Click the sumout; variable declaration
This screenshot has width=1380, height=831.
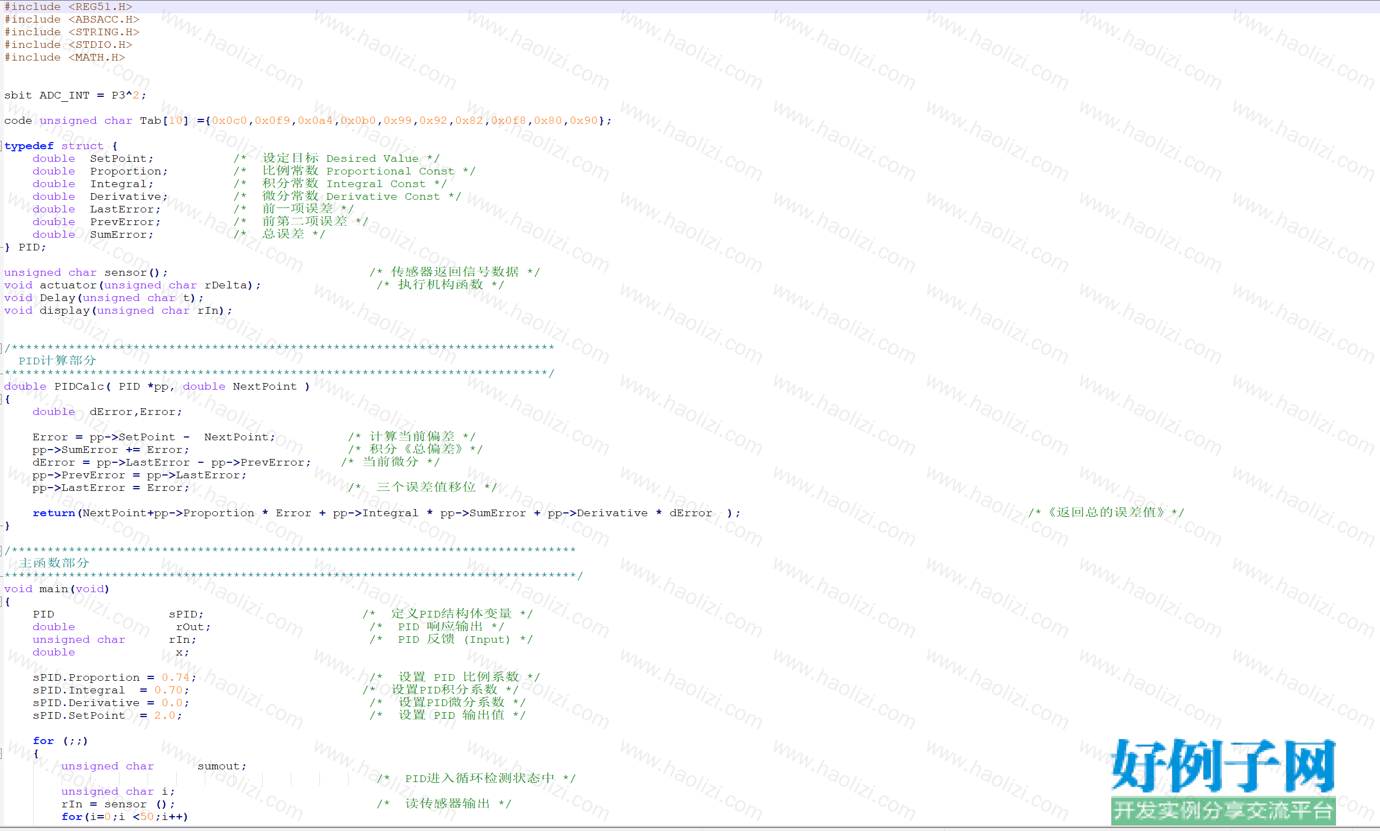click(x=222, y=766)
